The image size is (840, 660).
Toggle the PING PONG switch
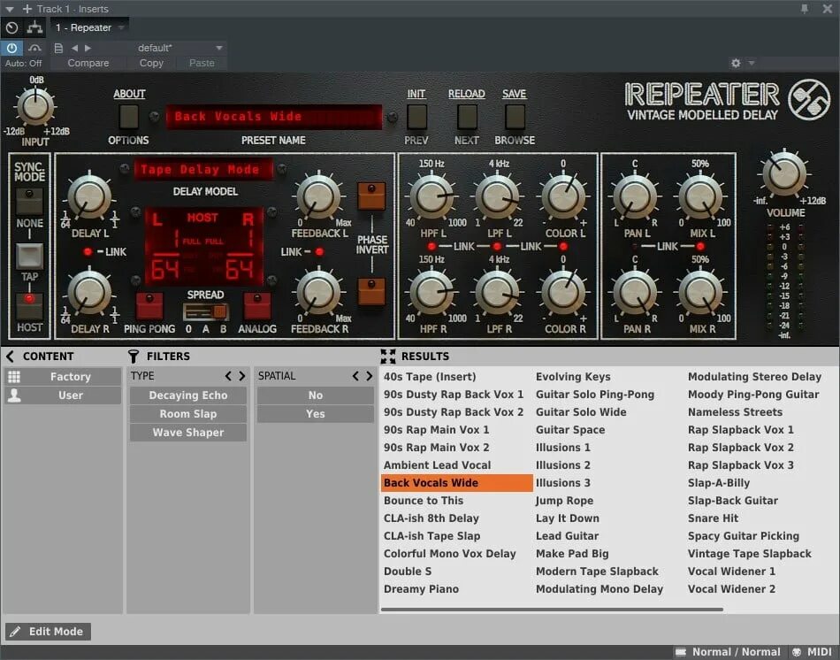coord(149,306)
